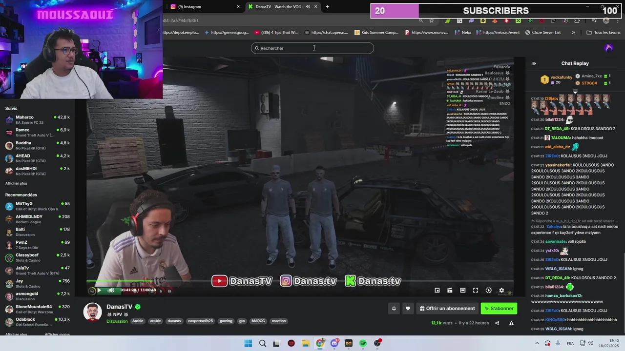Viewport: 625px width, 351px height.
Task: Share the VOD via share icon
Action: [x=497, y=323]
